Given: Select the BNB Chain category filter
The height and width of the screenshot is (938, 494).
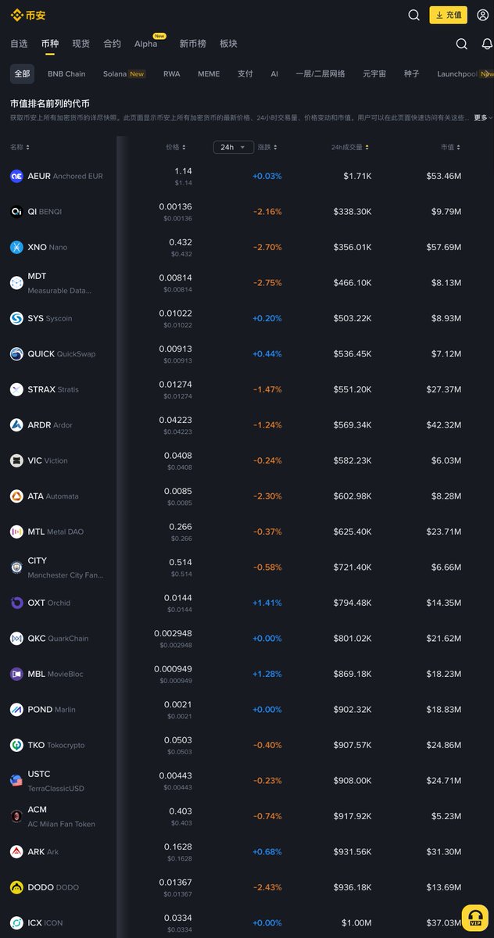Looking at the screenshot, I should pyautogui.click(x=66, y=73).
